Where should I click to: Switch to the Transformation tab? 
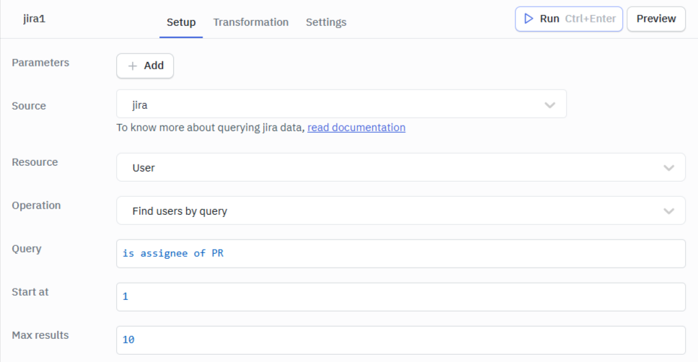pos(251,22)
